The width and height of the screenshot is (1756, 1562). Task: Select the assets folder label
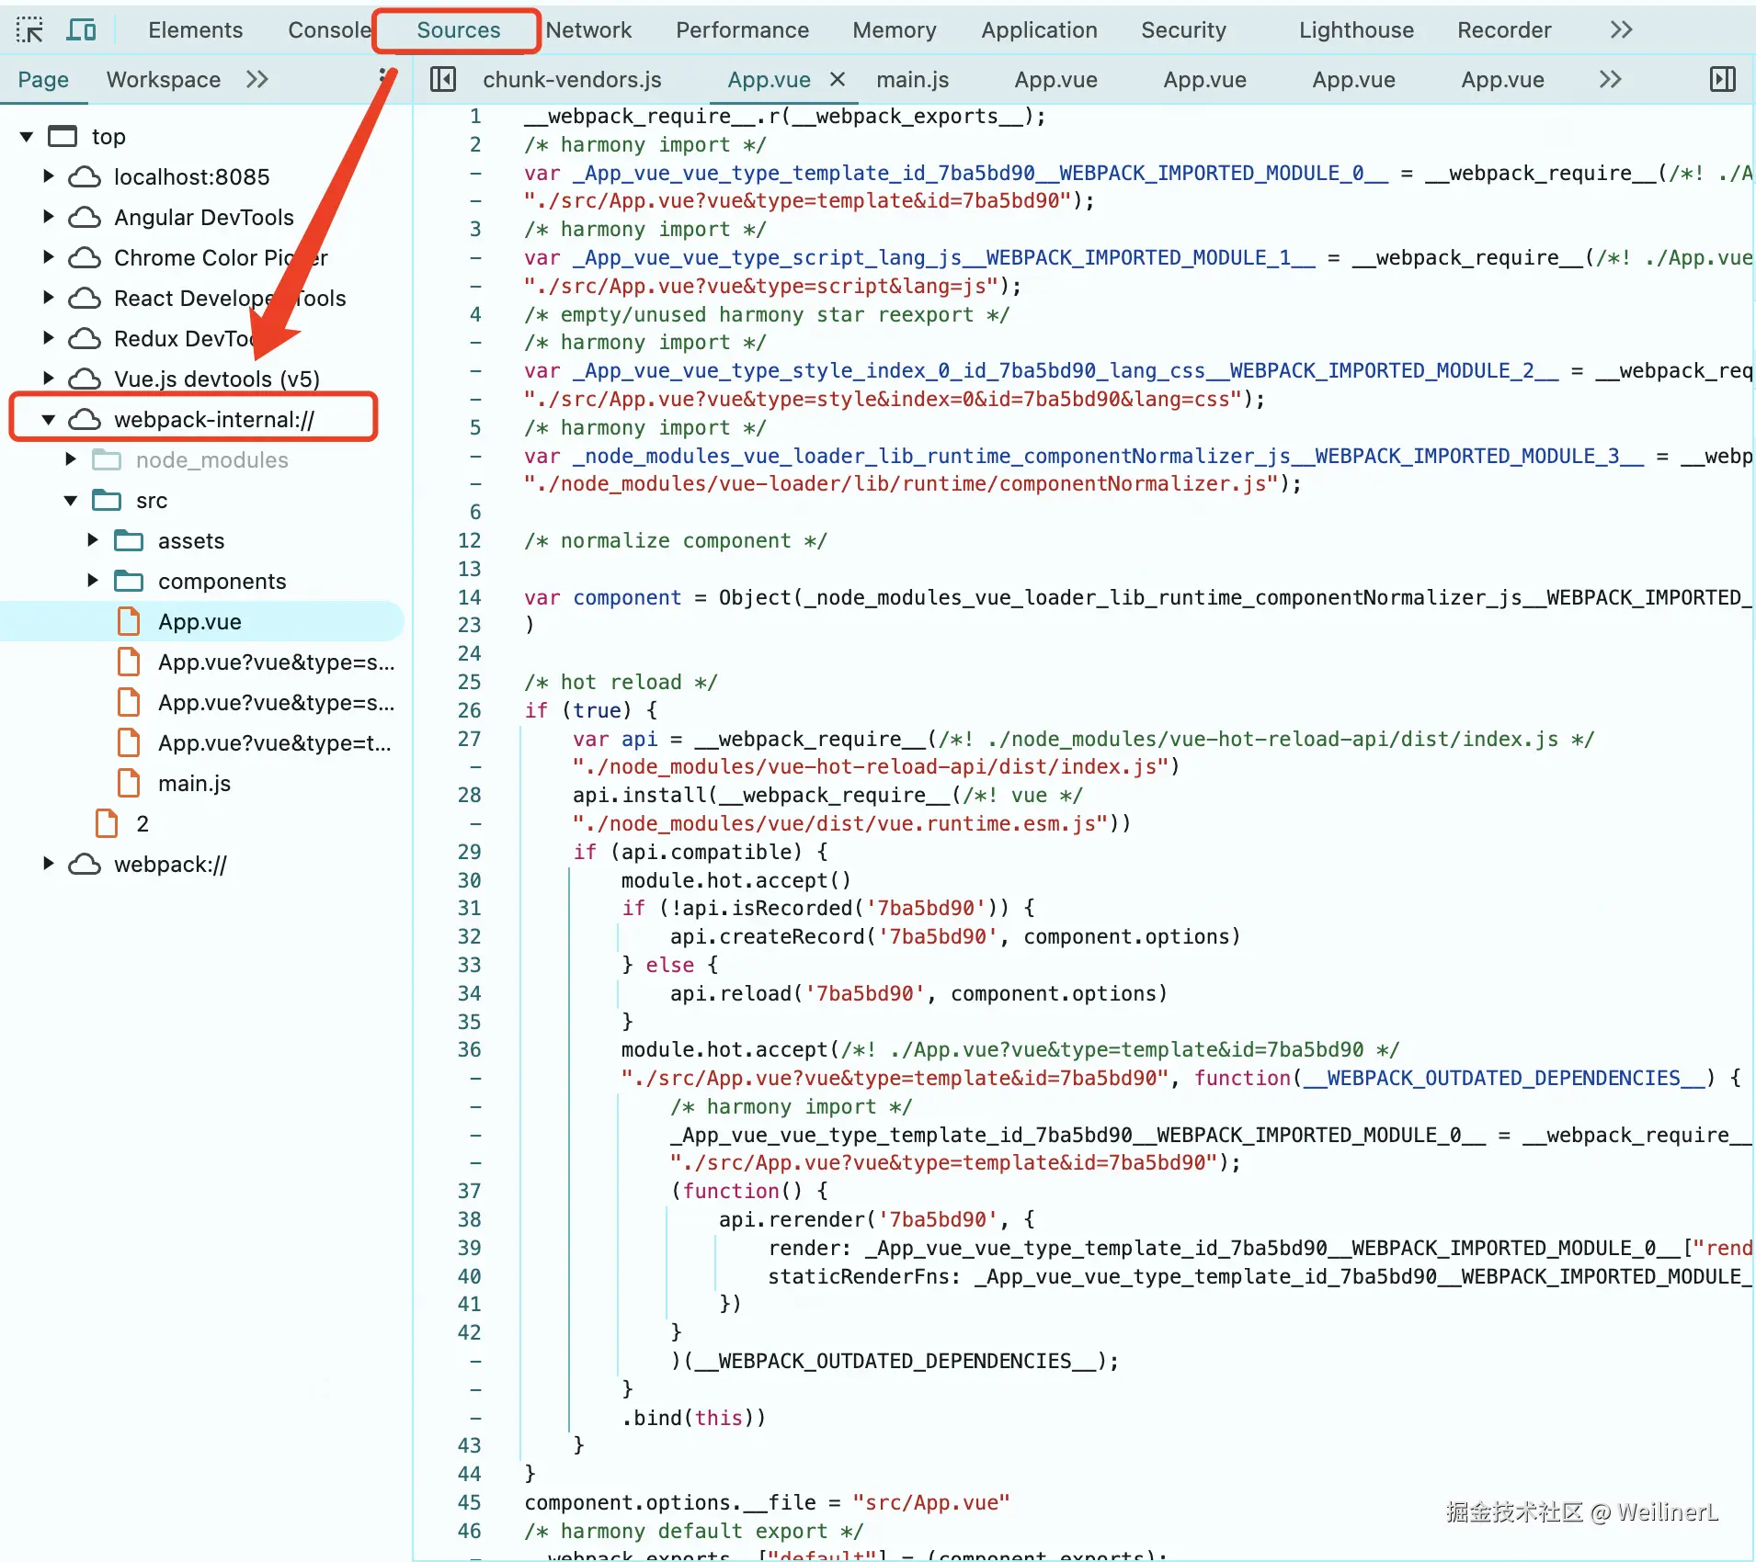[191, 541]
